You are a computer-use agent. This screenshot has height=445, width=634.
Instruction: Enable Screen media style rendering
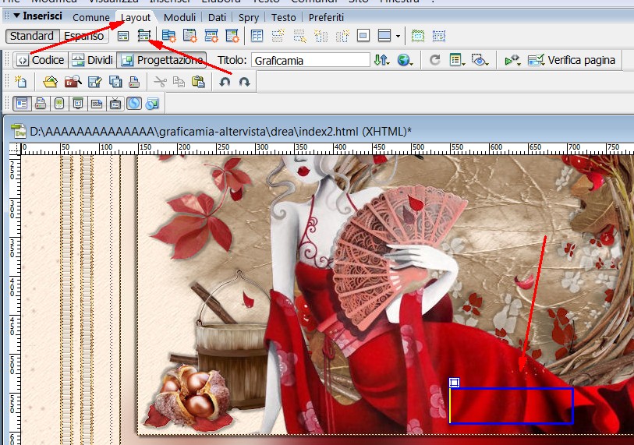22,104
